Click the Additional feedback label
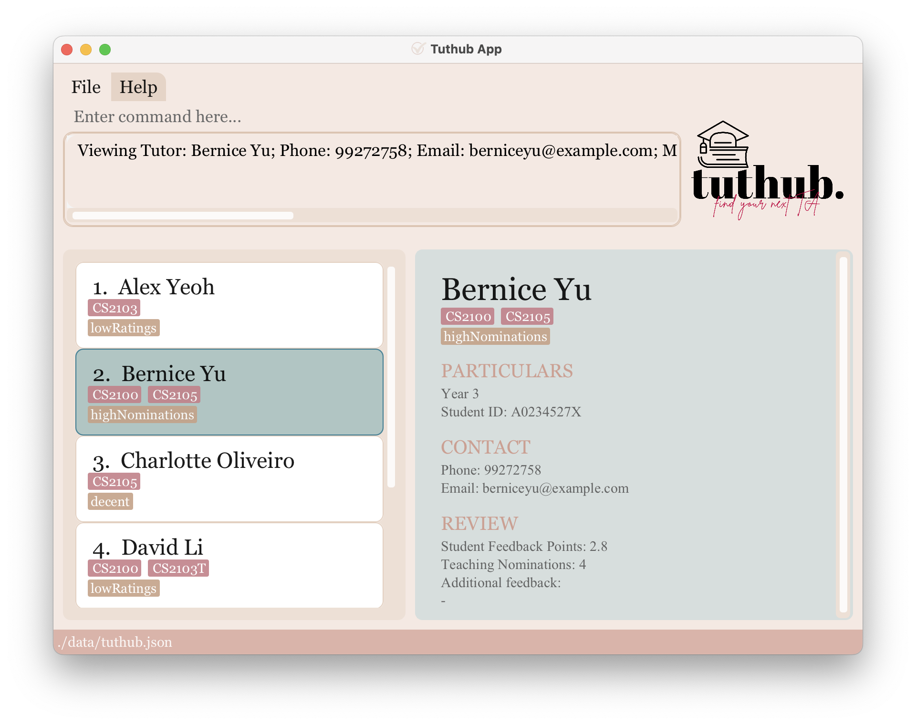The width and height of the screenshot is (916, 725). click(501, 583)
